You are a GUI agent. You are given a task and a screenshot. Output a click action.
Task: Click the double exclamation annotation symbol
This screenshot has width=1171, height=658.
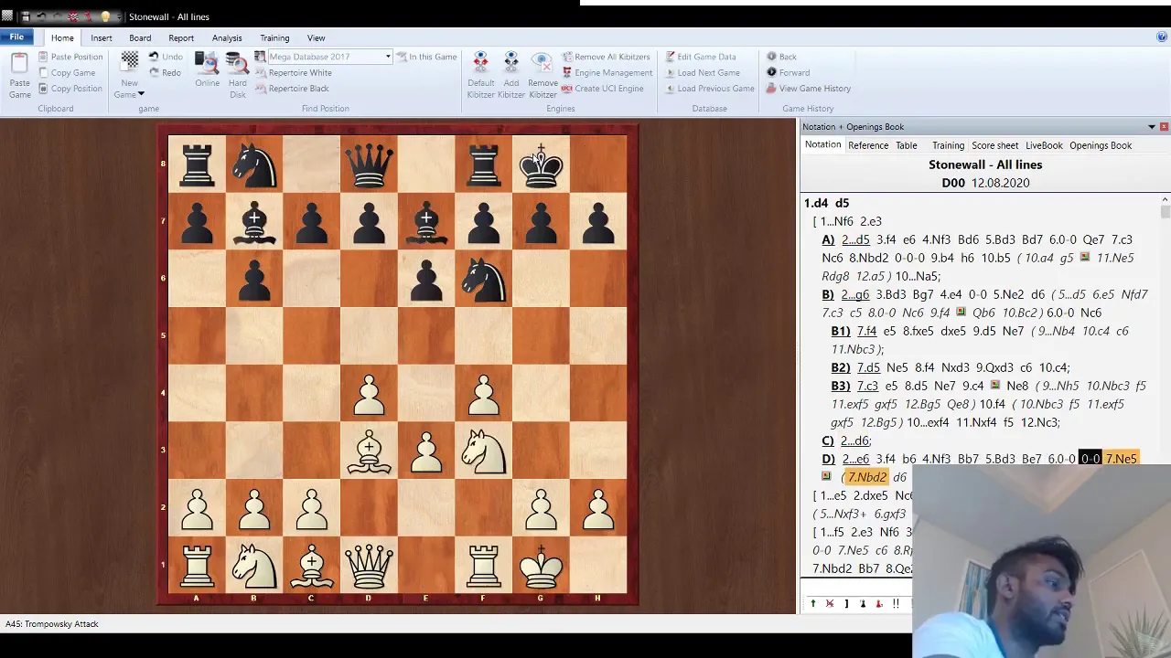pos(896,603)
